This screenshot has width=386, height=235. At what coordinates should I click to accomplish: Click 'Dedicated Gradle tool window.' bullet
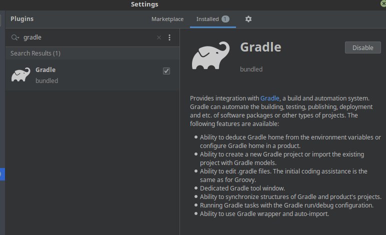(x=242, y=188)
